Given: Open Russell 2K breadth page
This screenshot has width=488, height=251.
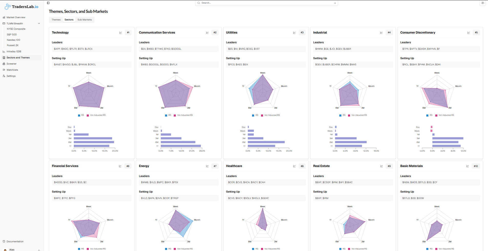Looking at the screenshot, I should [13, 45].
